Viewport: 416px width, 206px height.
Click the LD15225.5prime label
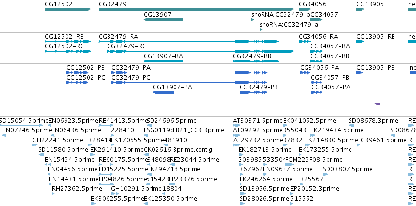coord(123,169)
